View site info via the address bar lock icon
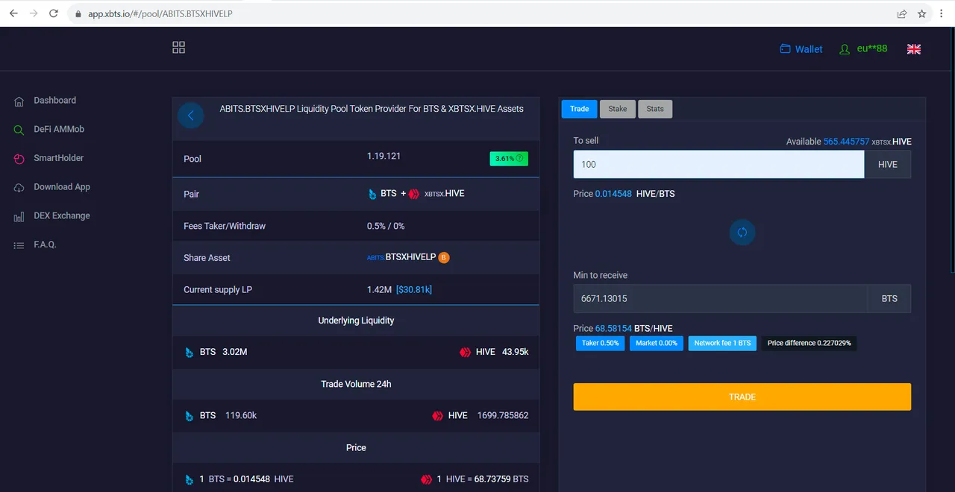 tap(77, 13)
